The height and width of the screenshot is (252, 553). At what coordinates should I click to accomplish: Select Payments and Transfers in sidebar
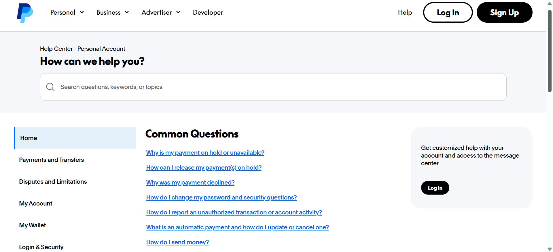[52, 160]
